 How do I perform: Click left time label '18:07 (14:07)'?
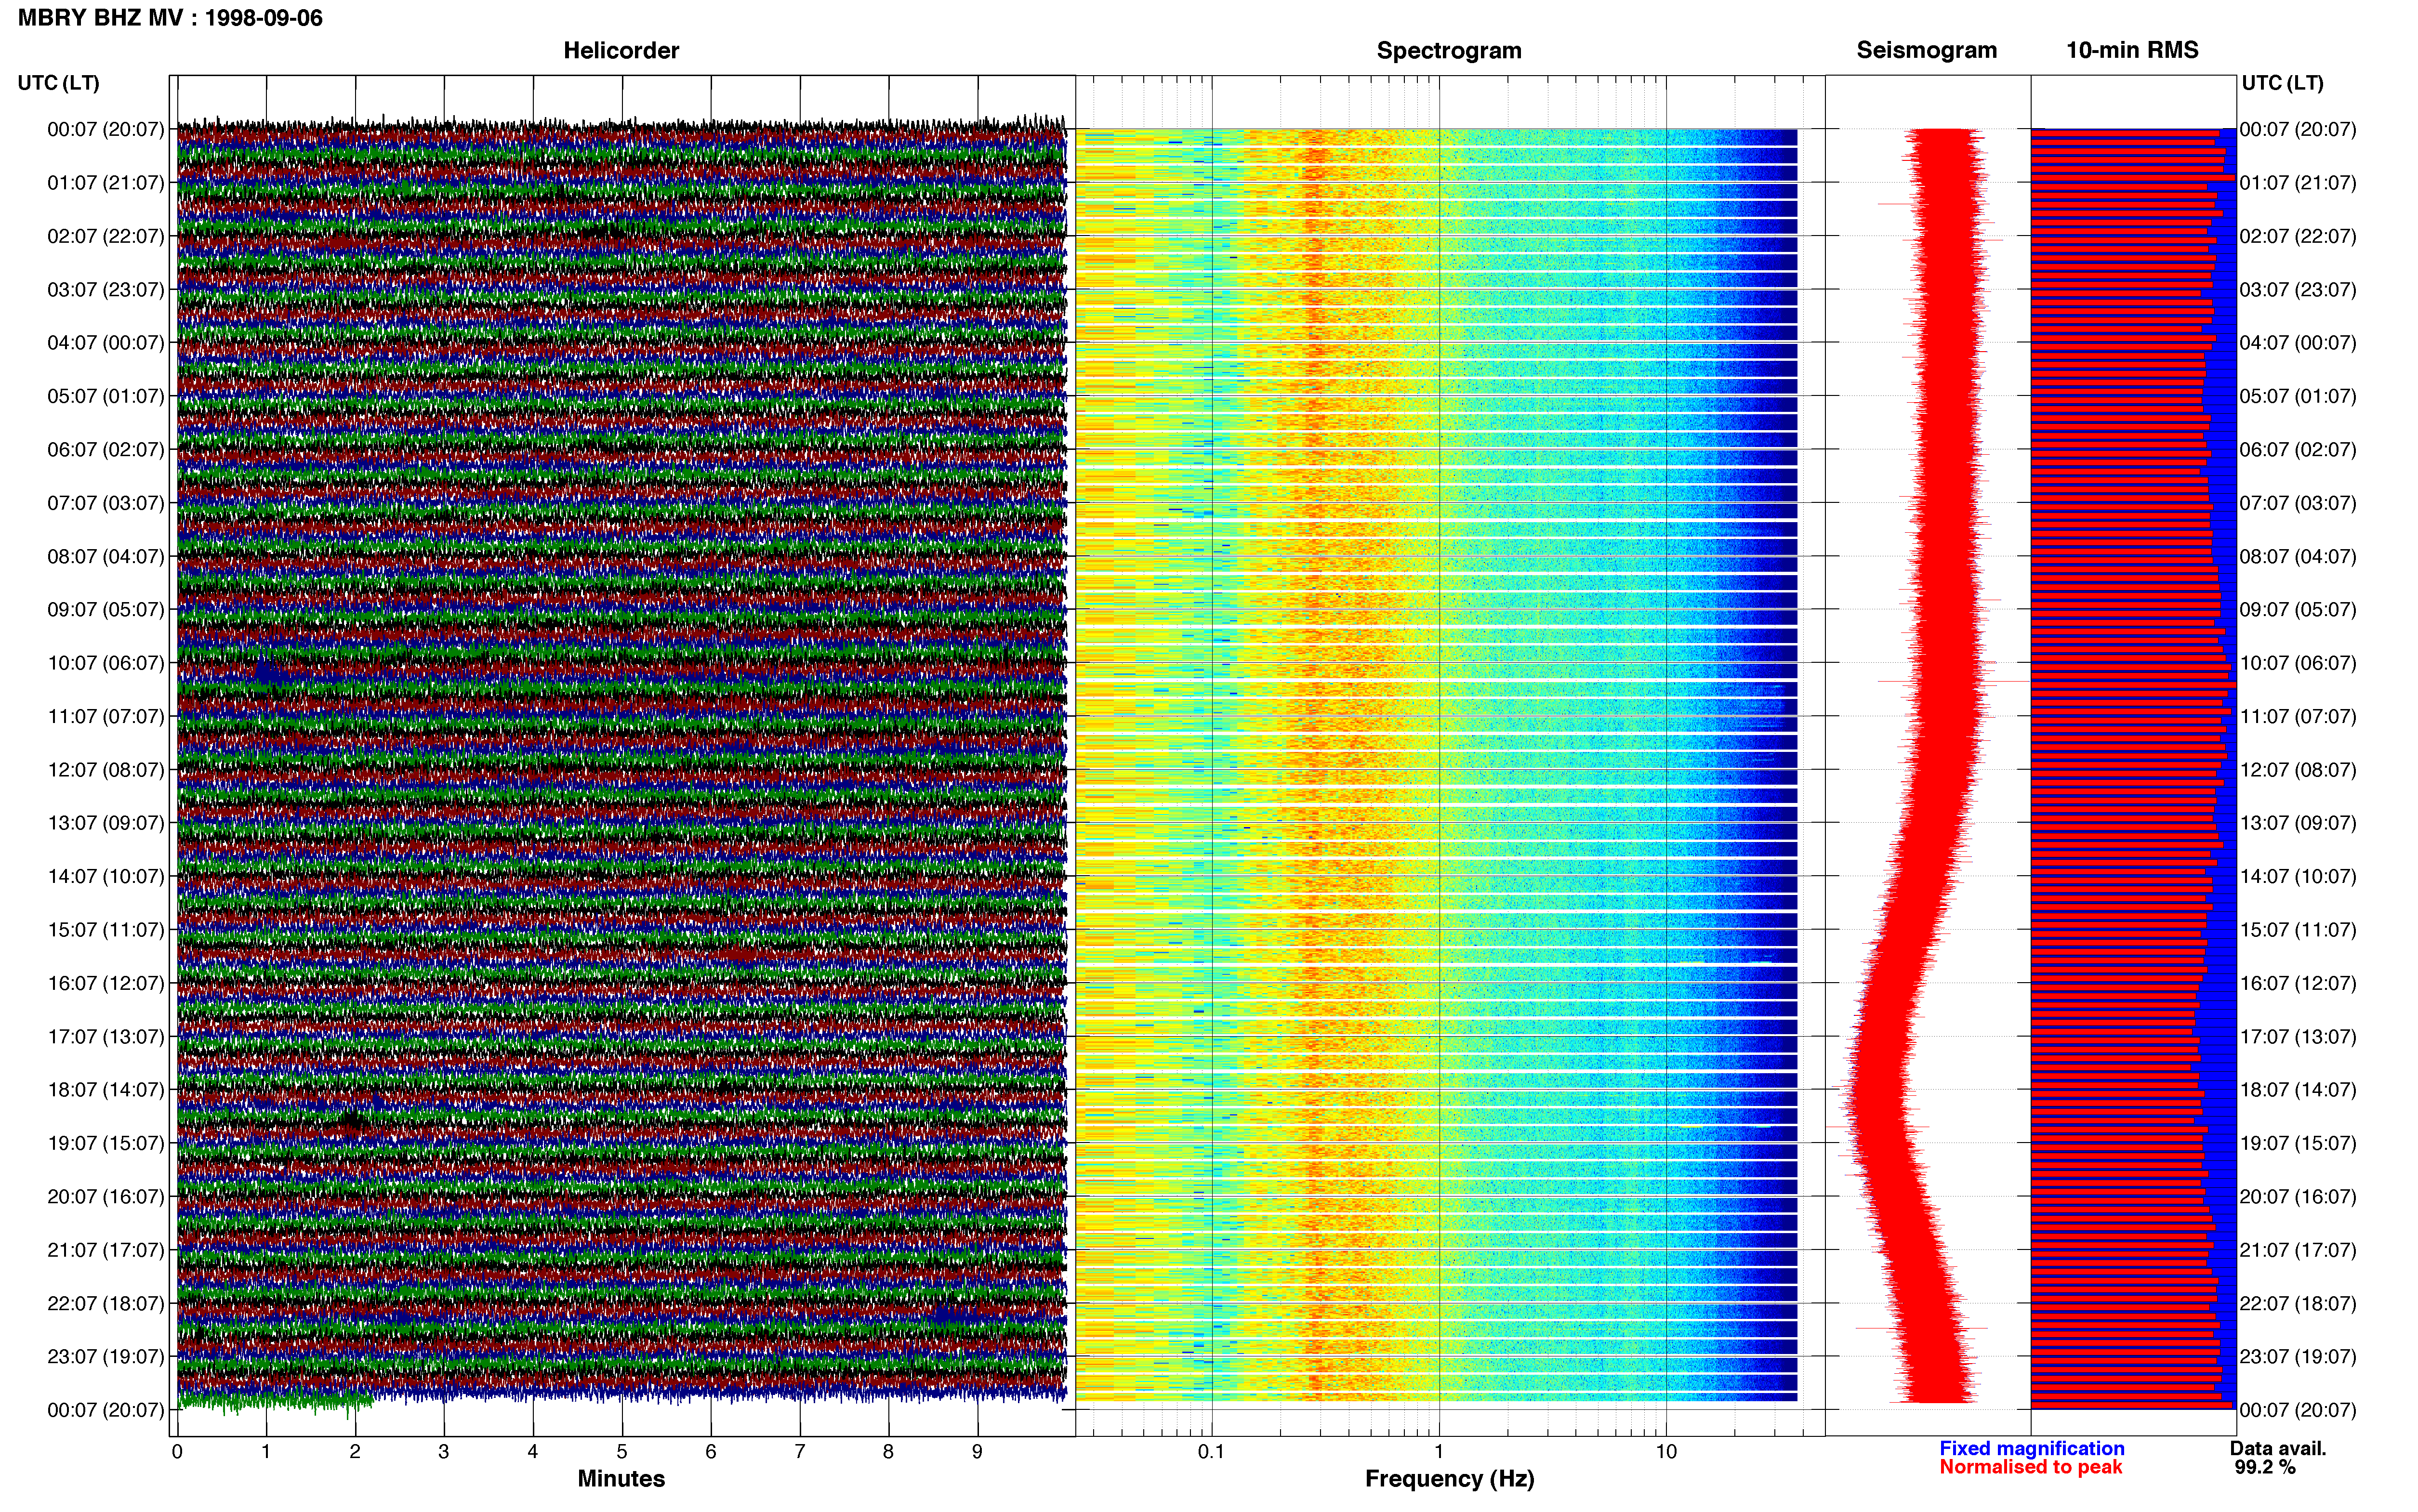click(105, 1090)
